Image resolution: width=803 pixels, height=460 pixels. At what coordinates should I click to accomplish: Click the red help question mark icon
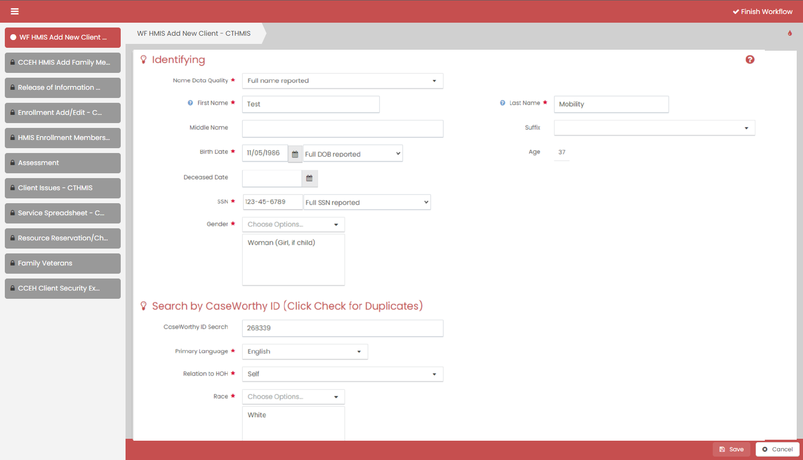click(749, 59)
